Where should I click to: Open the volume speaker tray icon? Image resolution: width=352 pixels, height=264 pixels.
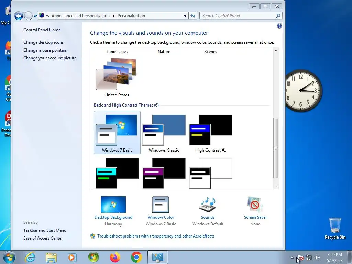[x=317, y=257]
